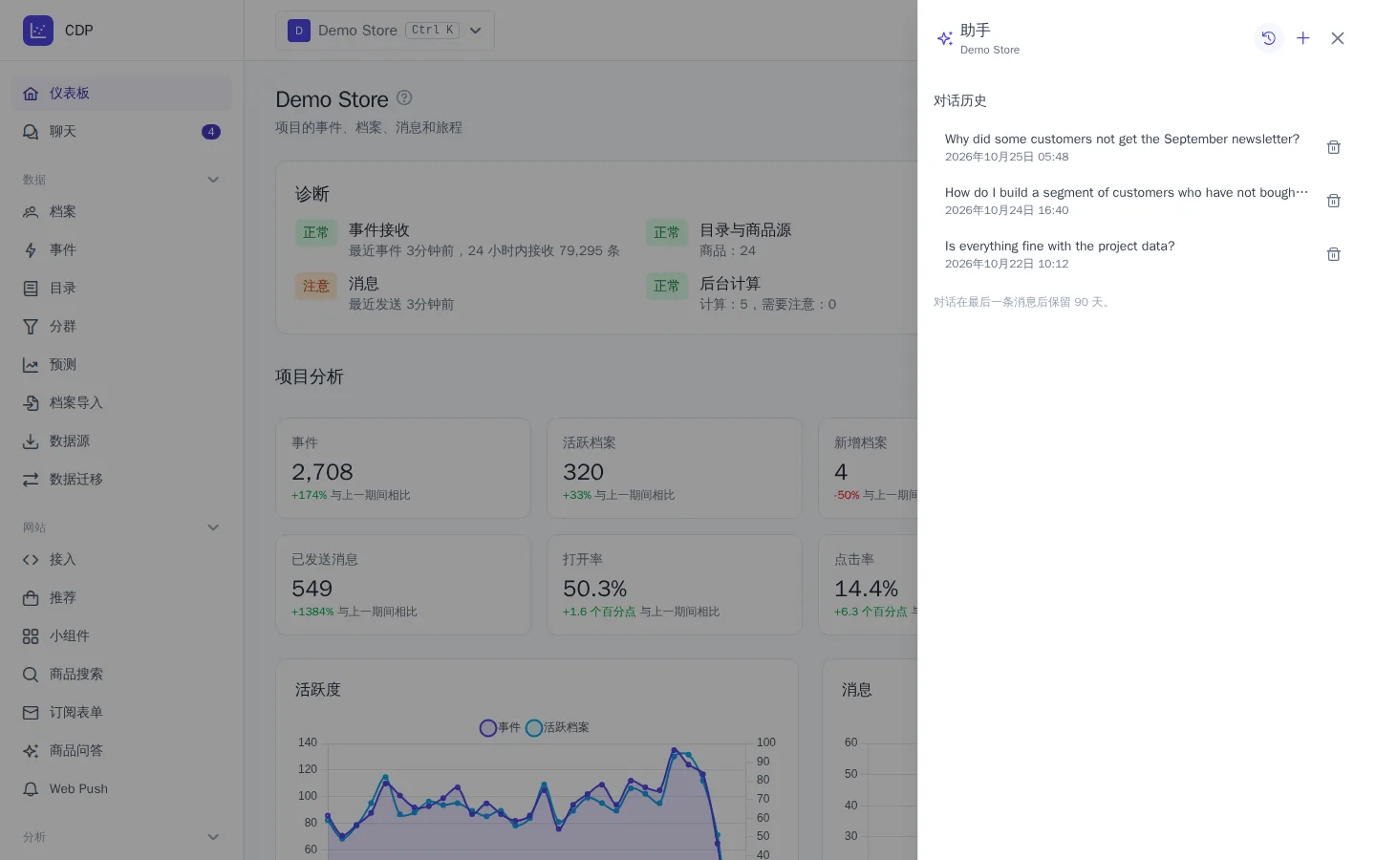Viewport: 1376px width, 860px height.
Task: Open 数据迁移 data migration in sidebar
Action: [122, 479]
